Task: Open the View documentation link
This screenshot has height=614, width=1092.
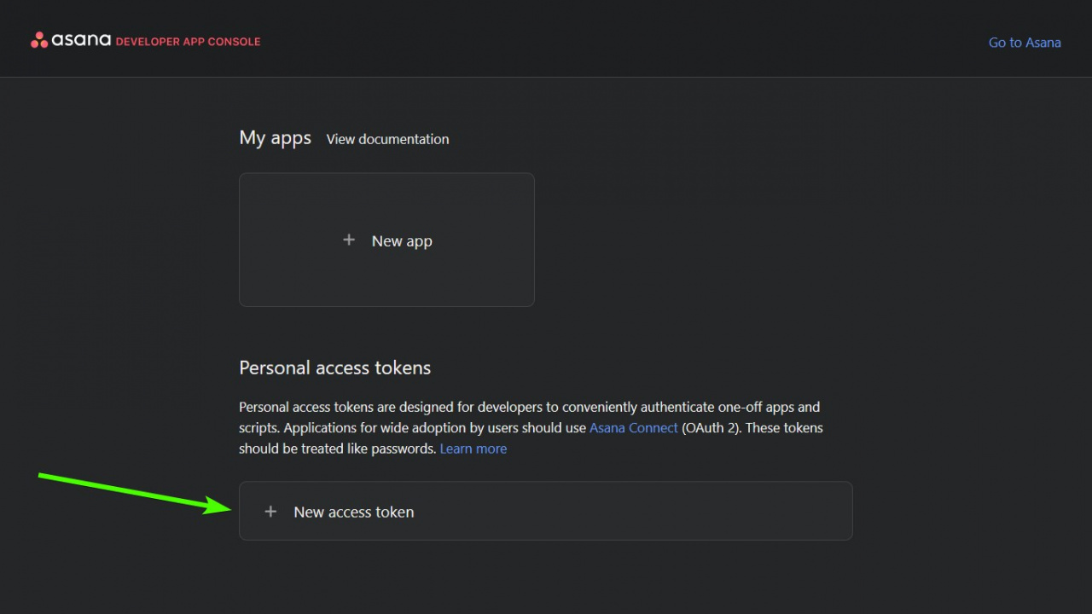Action: [x=387, y=139]
